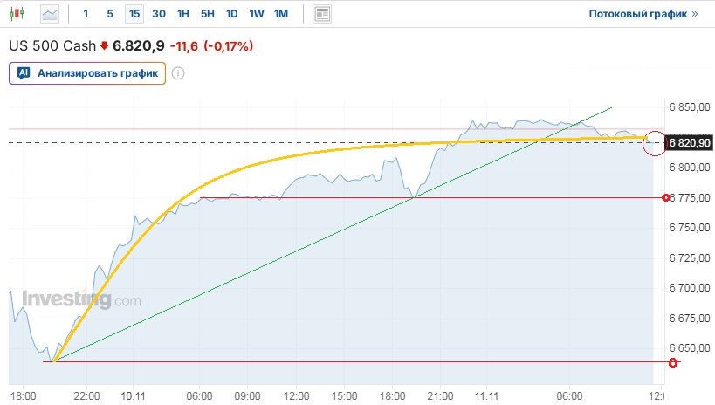This screenshot has width=715, height=405.
Task: Click red circle marker on lowest horizontal line
Action: (x=672, y=361)
